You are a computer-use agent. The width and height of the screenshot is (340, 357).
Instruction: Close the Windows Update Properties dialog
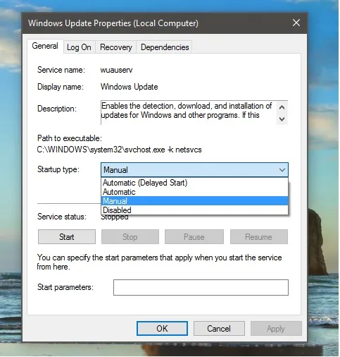(x=296, y=23)
